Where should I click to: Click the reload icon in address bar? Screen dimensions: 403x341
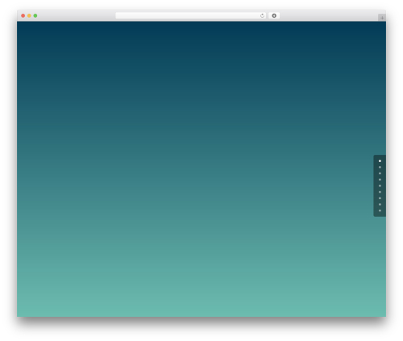coord(262,16)
